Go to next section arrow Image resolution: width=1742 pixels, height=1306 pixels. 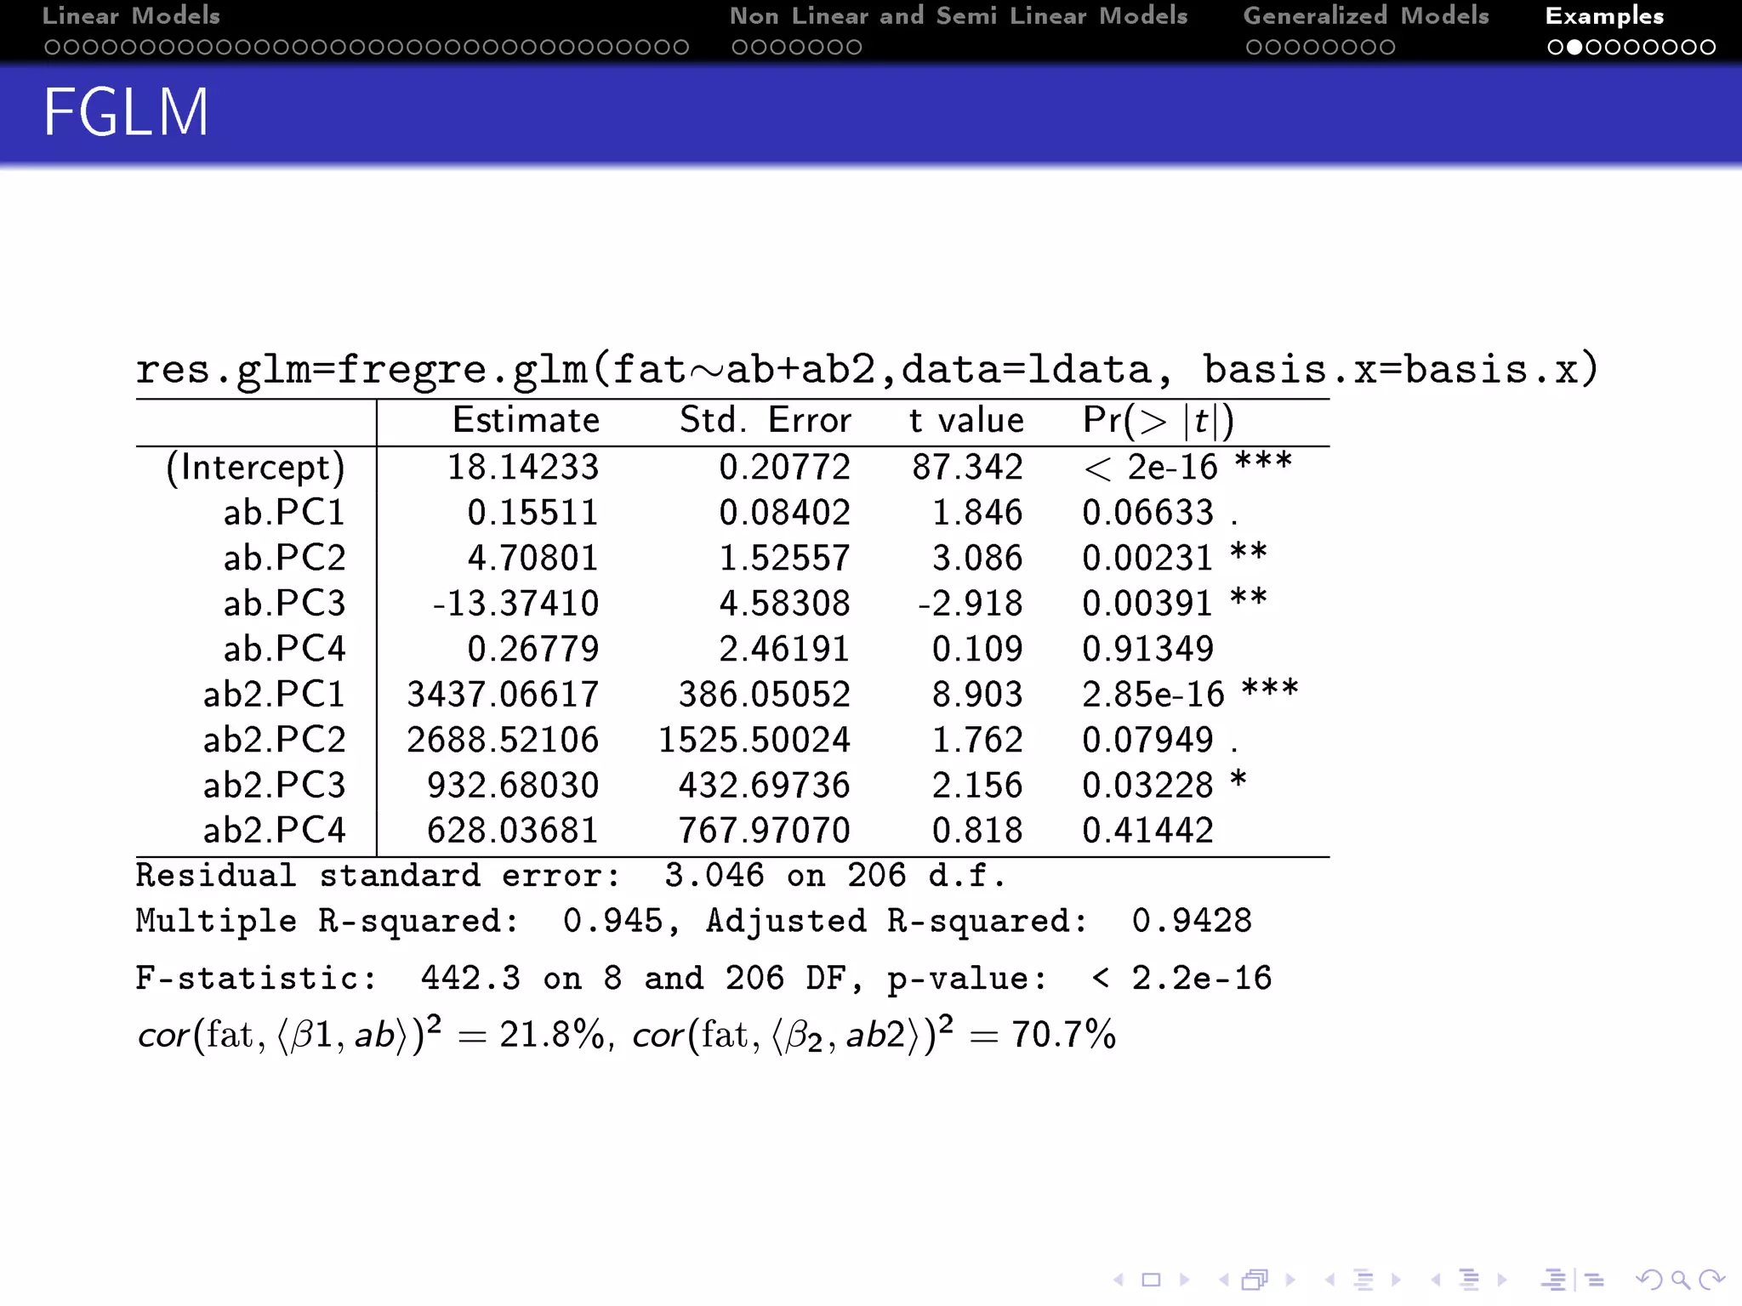1502,1280
